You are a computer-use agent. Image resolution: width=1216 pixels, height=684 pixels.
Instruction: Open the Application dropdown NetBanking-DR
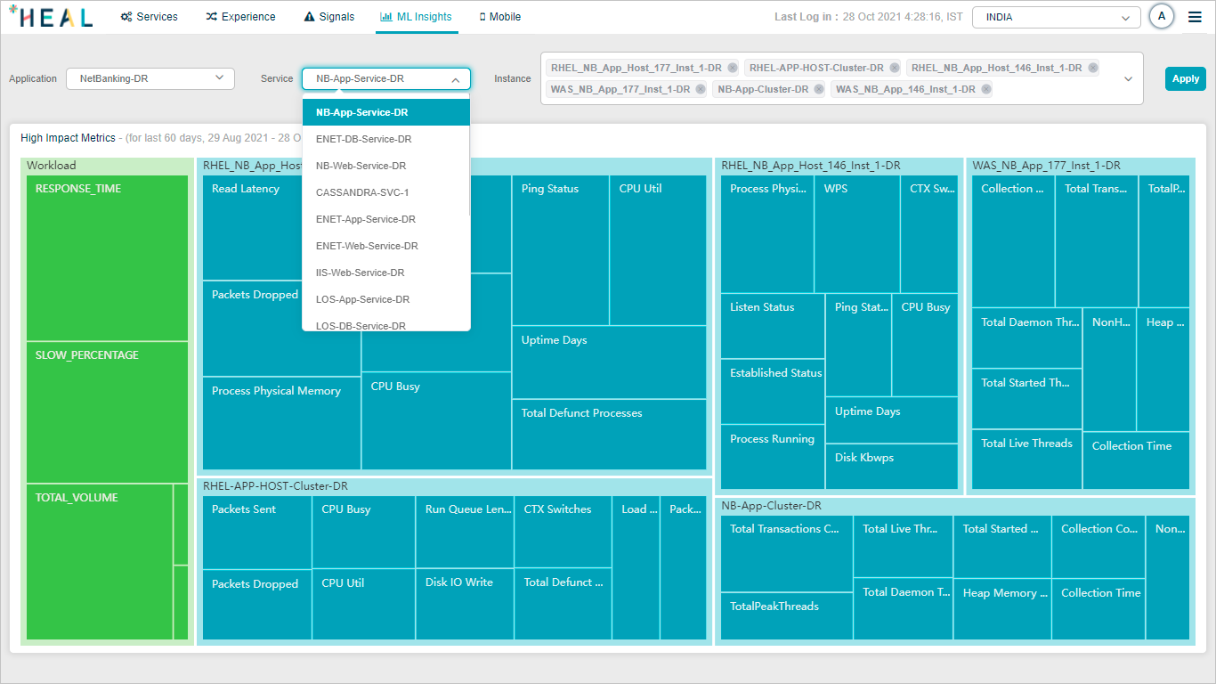150,78
